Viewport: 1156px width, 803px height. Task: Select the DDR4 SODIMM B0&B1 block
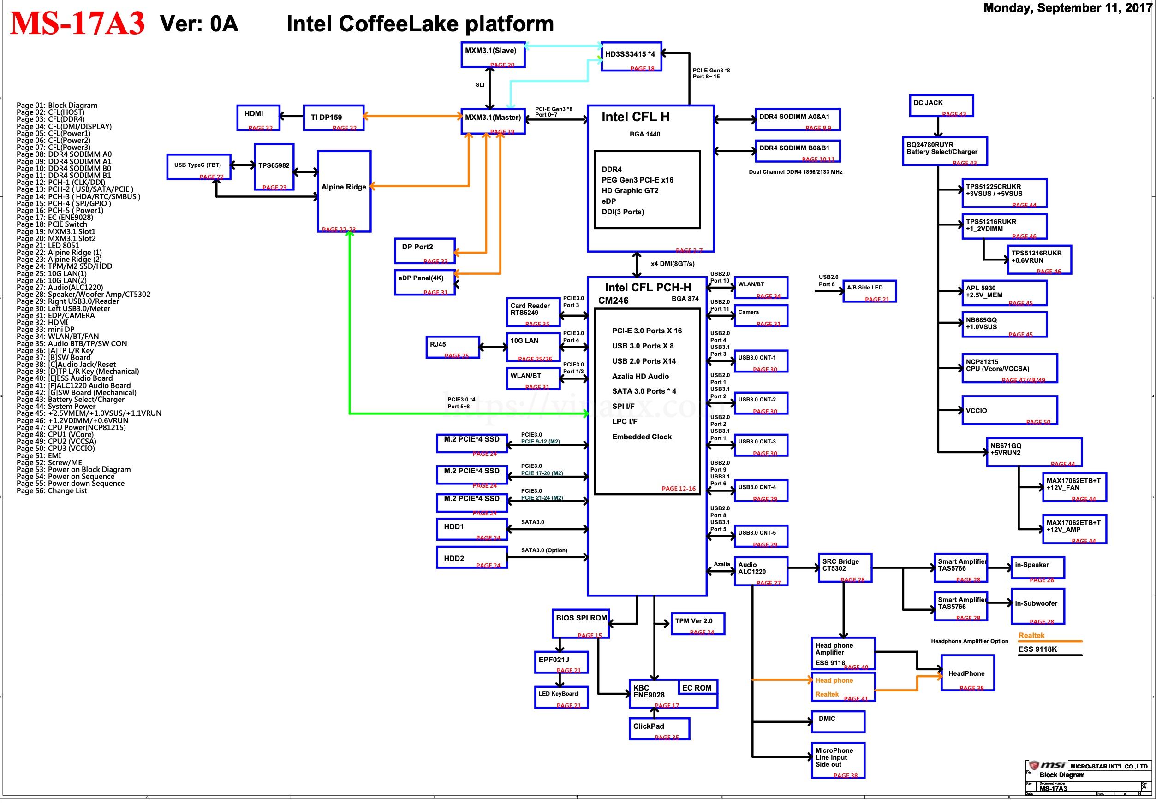(x=798, y=151)
